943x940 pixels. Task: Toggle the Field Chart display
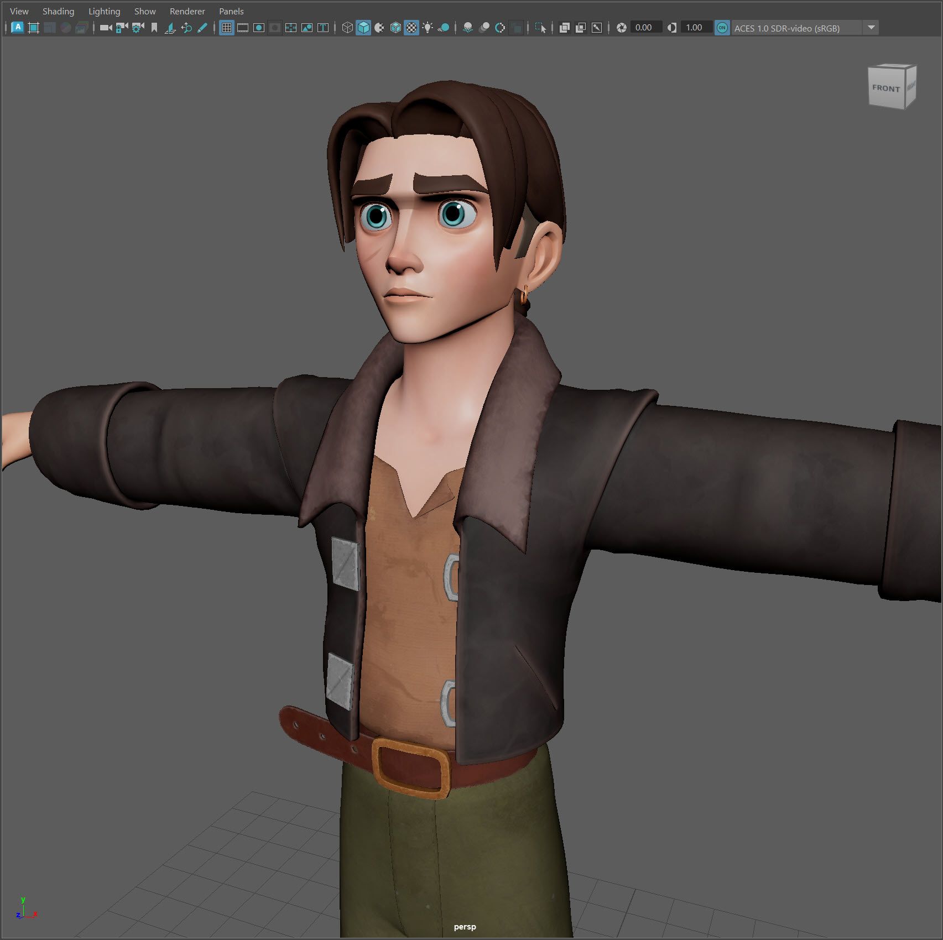(291, 27)
